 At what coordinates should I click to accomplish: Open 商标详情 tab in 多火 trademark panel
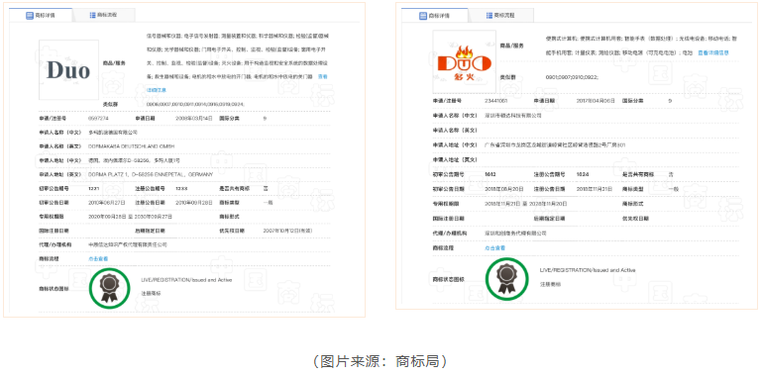click(x=434, y=15)
